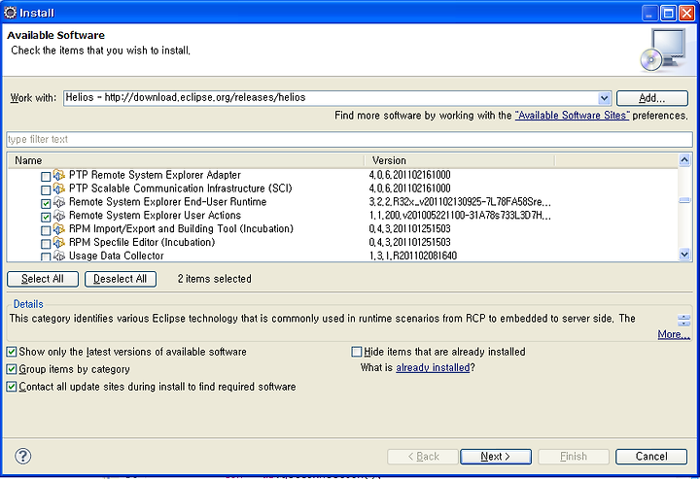The height and width of the screenshot is (479, 700).
Task: Check the Usage Data Collector checkbox
Action: (x=46, y=257)
